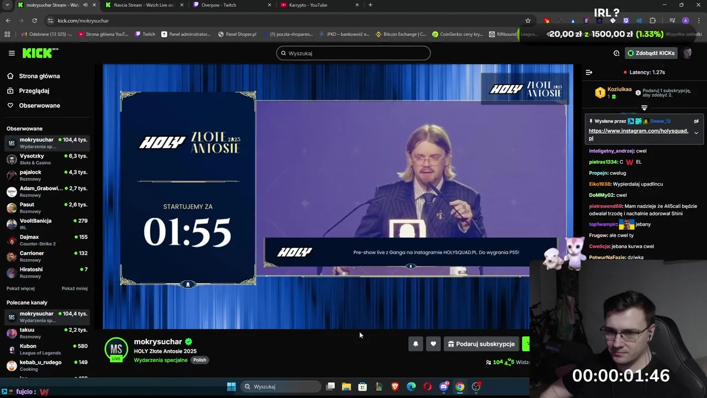707x398 pixels.
Task: Click chat username Koziulkaa
Action: tap(619, 90)
